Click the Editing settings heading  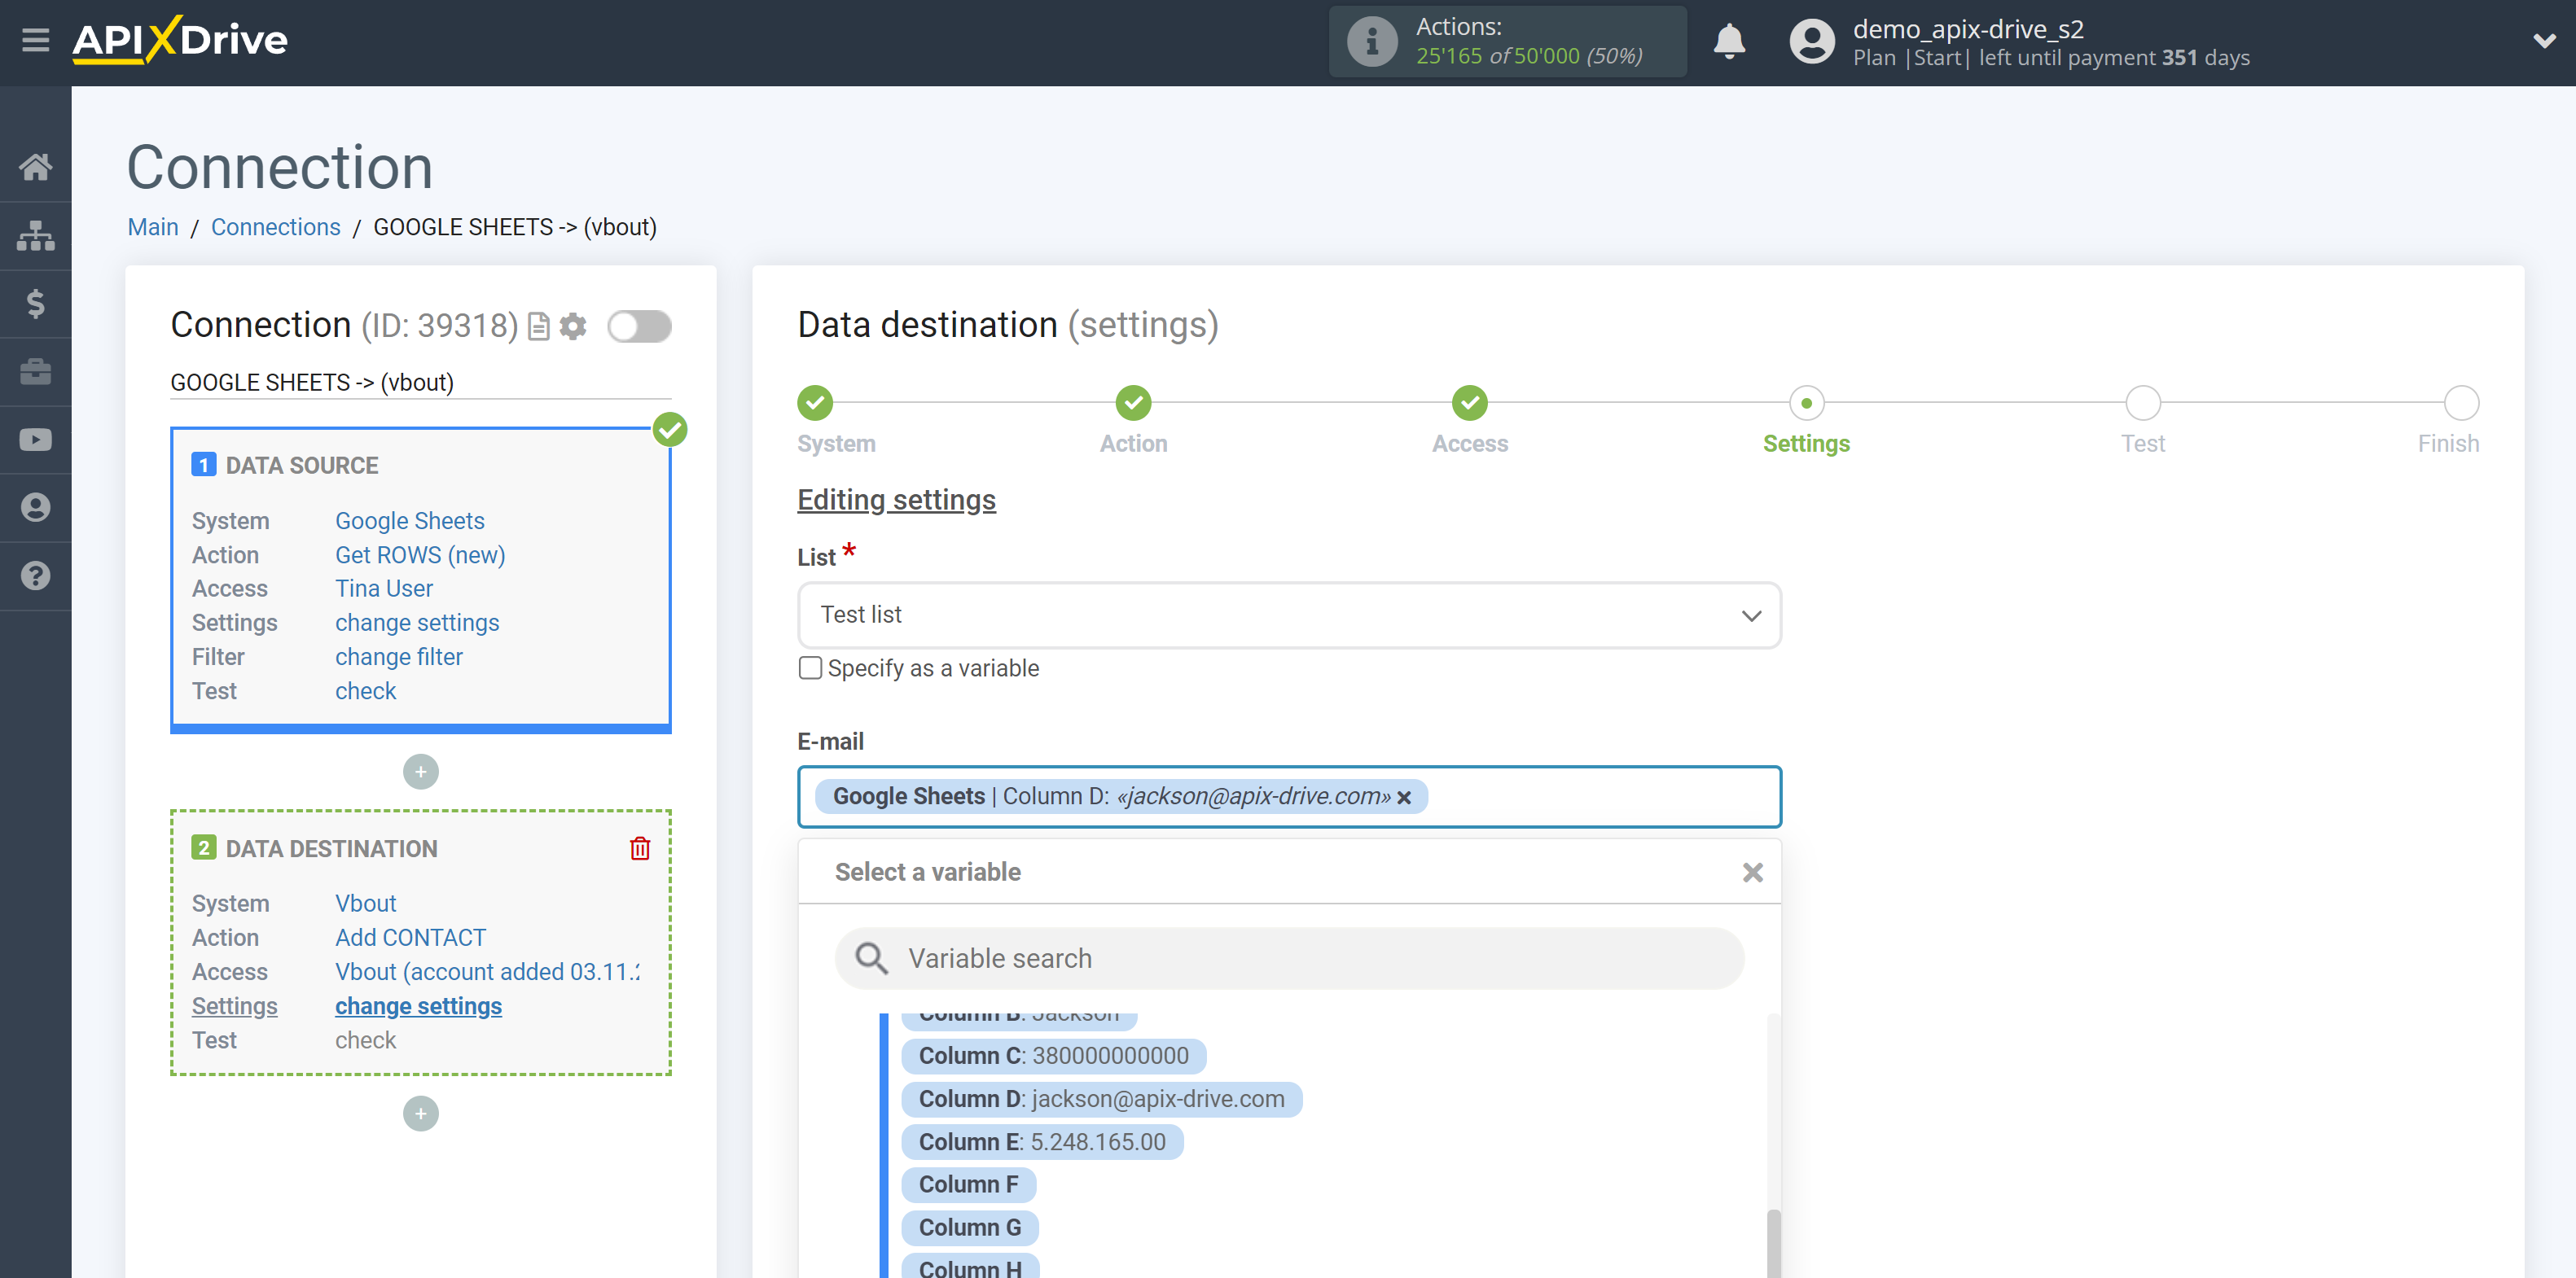coord(896,500)
